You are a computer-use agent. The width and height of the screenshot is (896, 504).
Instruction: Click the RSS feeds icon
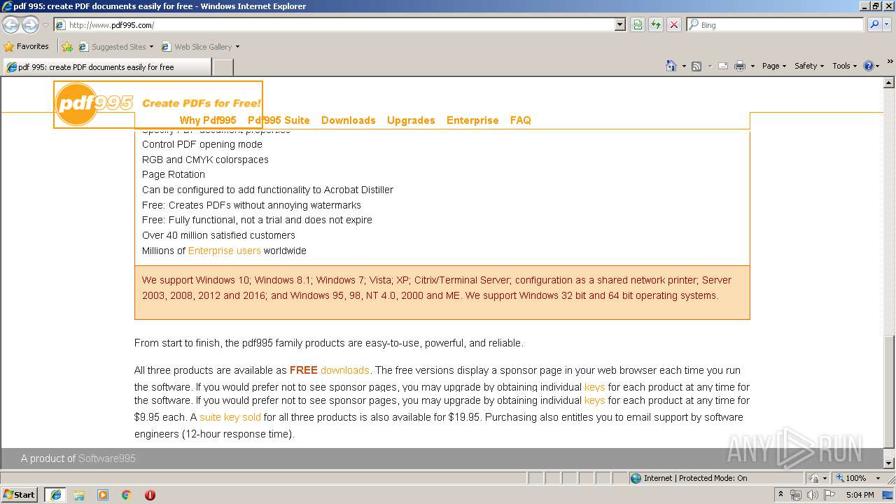pos(696,66)
